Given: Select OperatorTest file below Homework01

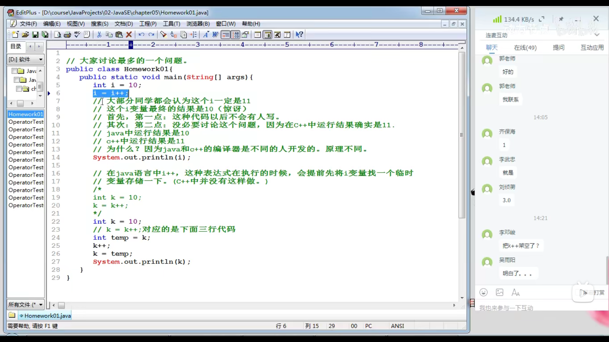Looking at the screenshot, I should 26,122.
